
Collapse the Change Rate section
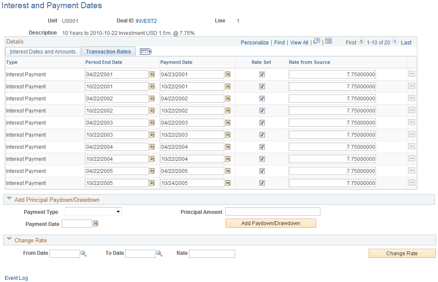9,240
